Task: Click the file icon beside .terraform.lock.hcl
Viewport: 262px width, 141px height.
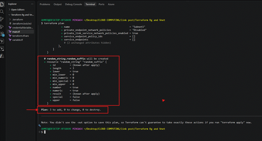Action: pos(10,23)
